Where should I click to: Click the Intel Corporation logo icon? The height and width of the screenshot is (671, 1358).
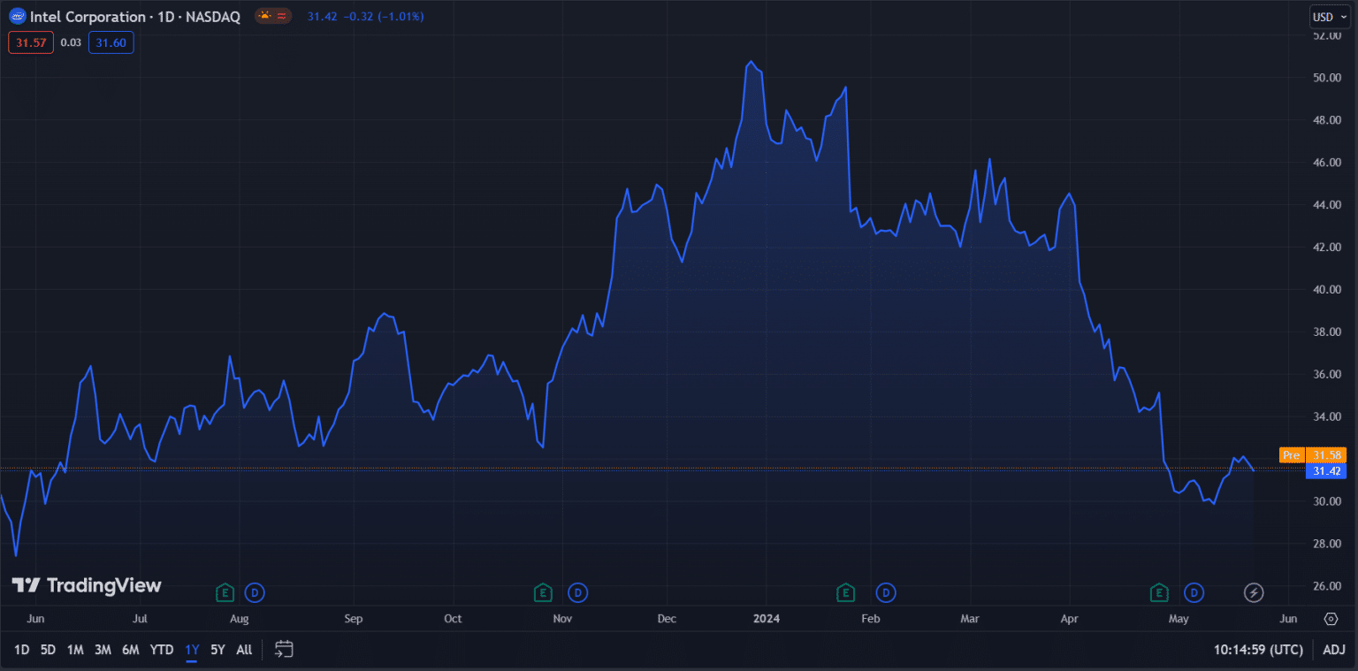(x=18, y=16)
